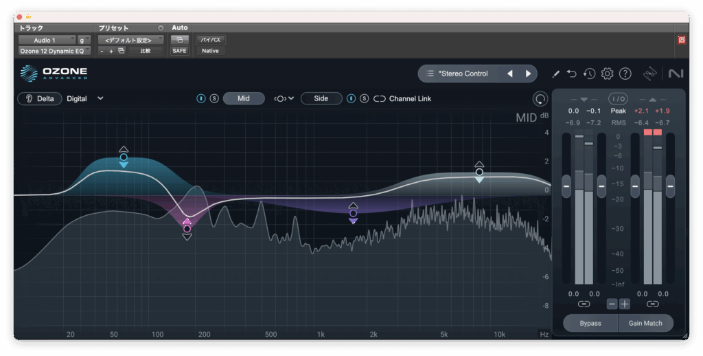Click the leftmost input gain slider handle

tap(566, 186)
